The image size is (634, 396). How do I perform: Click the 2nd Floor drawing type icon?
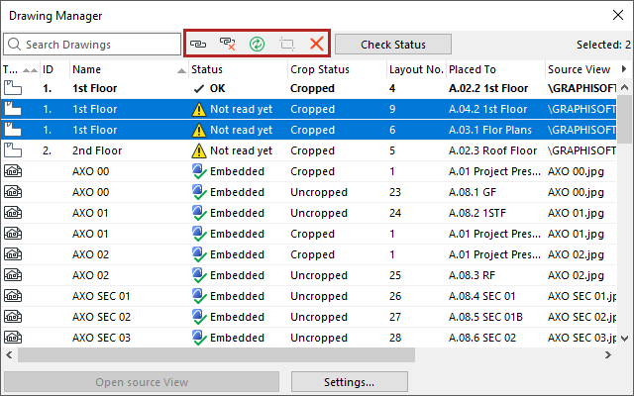14,150
